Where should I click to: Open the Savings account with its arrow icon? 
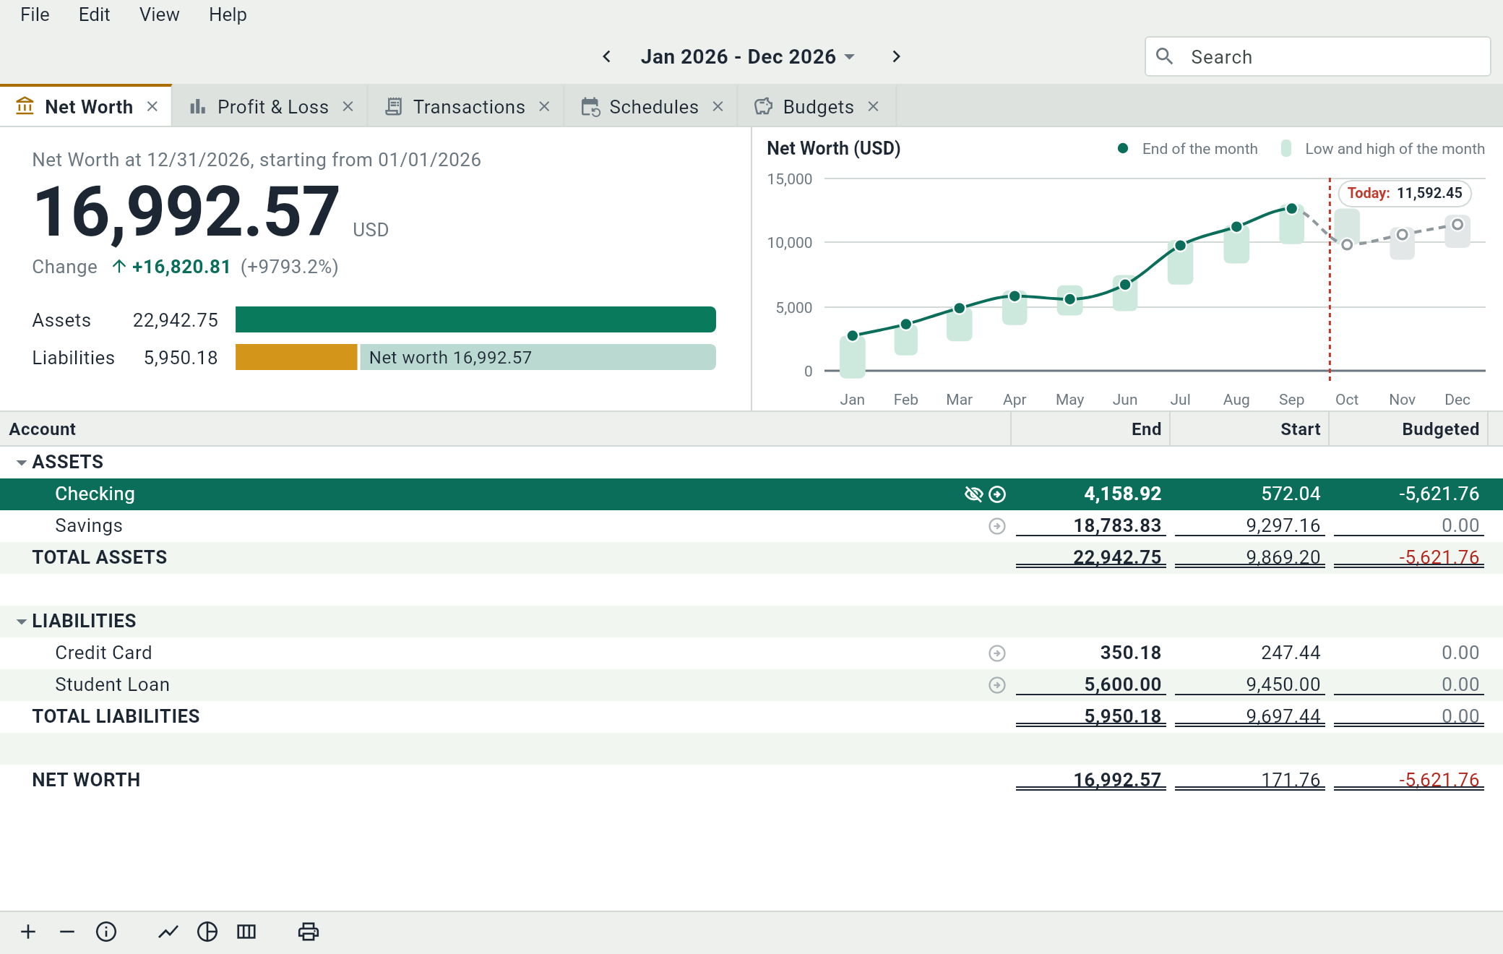click(x=997, y=526)
